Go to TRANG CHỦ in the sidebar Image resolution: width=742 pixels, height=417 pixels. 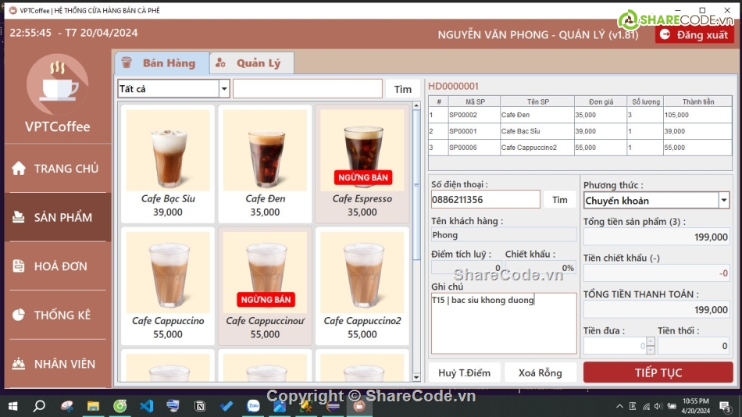point(58,168)
